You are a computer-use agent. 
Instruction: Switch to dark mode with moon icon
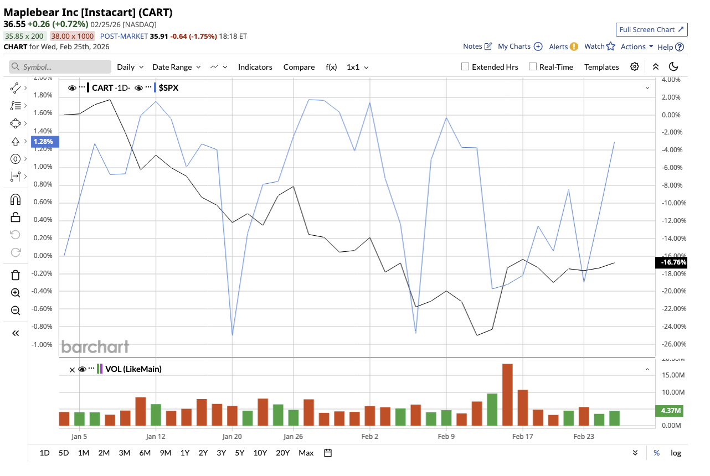coord(673,66)
